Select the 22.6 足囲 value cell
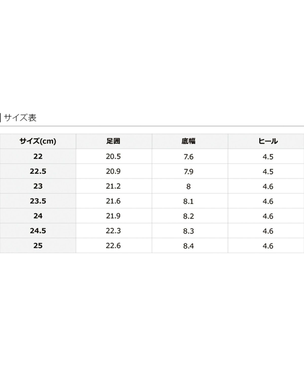This screenshot has height=365, width=304. click(x=113, y=246)
